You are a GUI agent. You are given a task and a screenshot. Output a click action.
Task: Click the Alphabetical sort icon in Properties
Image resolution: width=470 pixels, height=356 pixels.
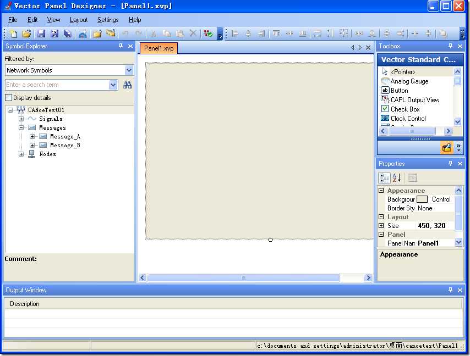[396, 177]
